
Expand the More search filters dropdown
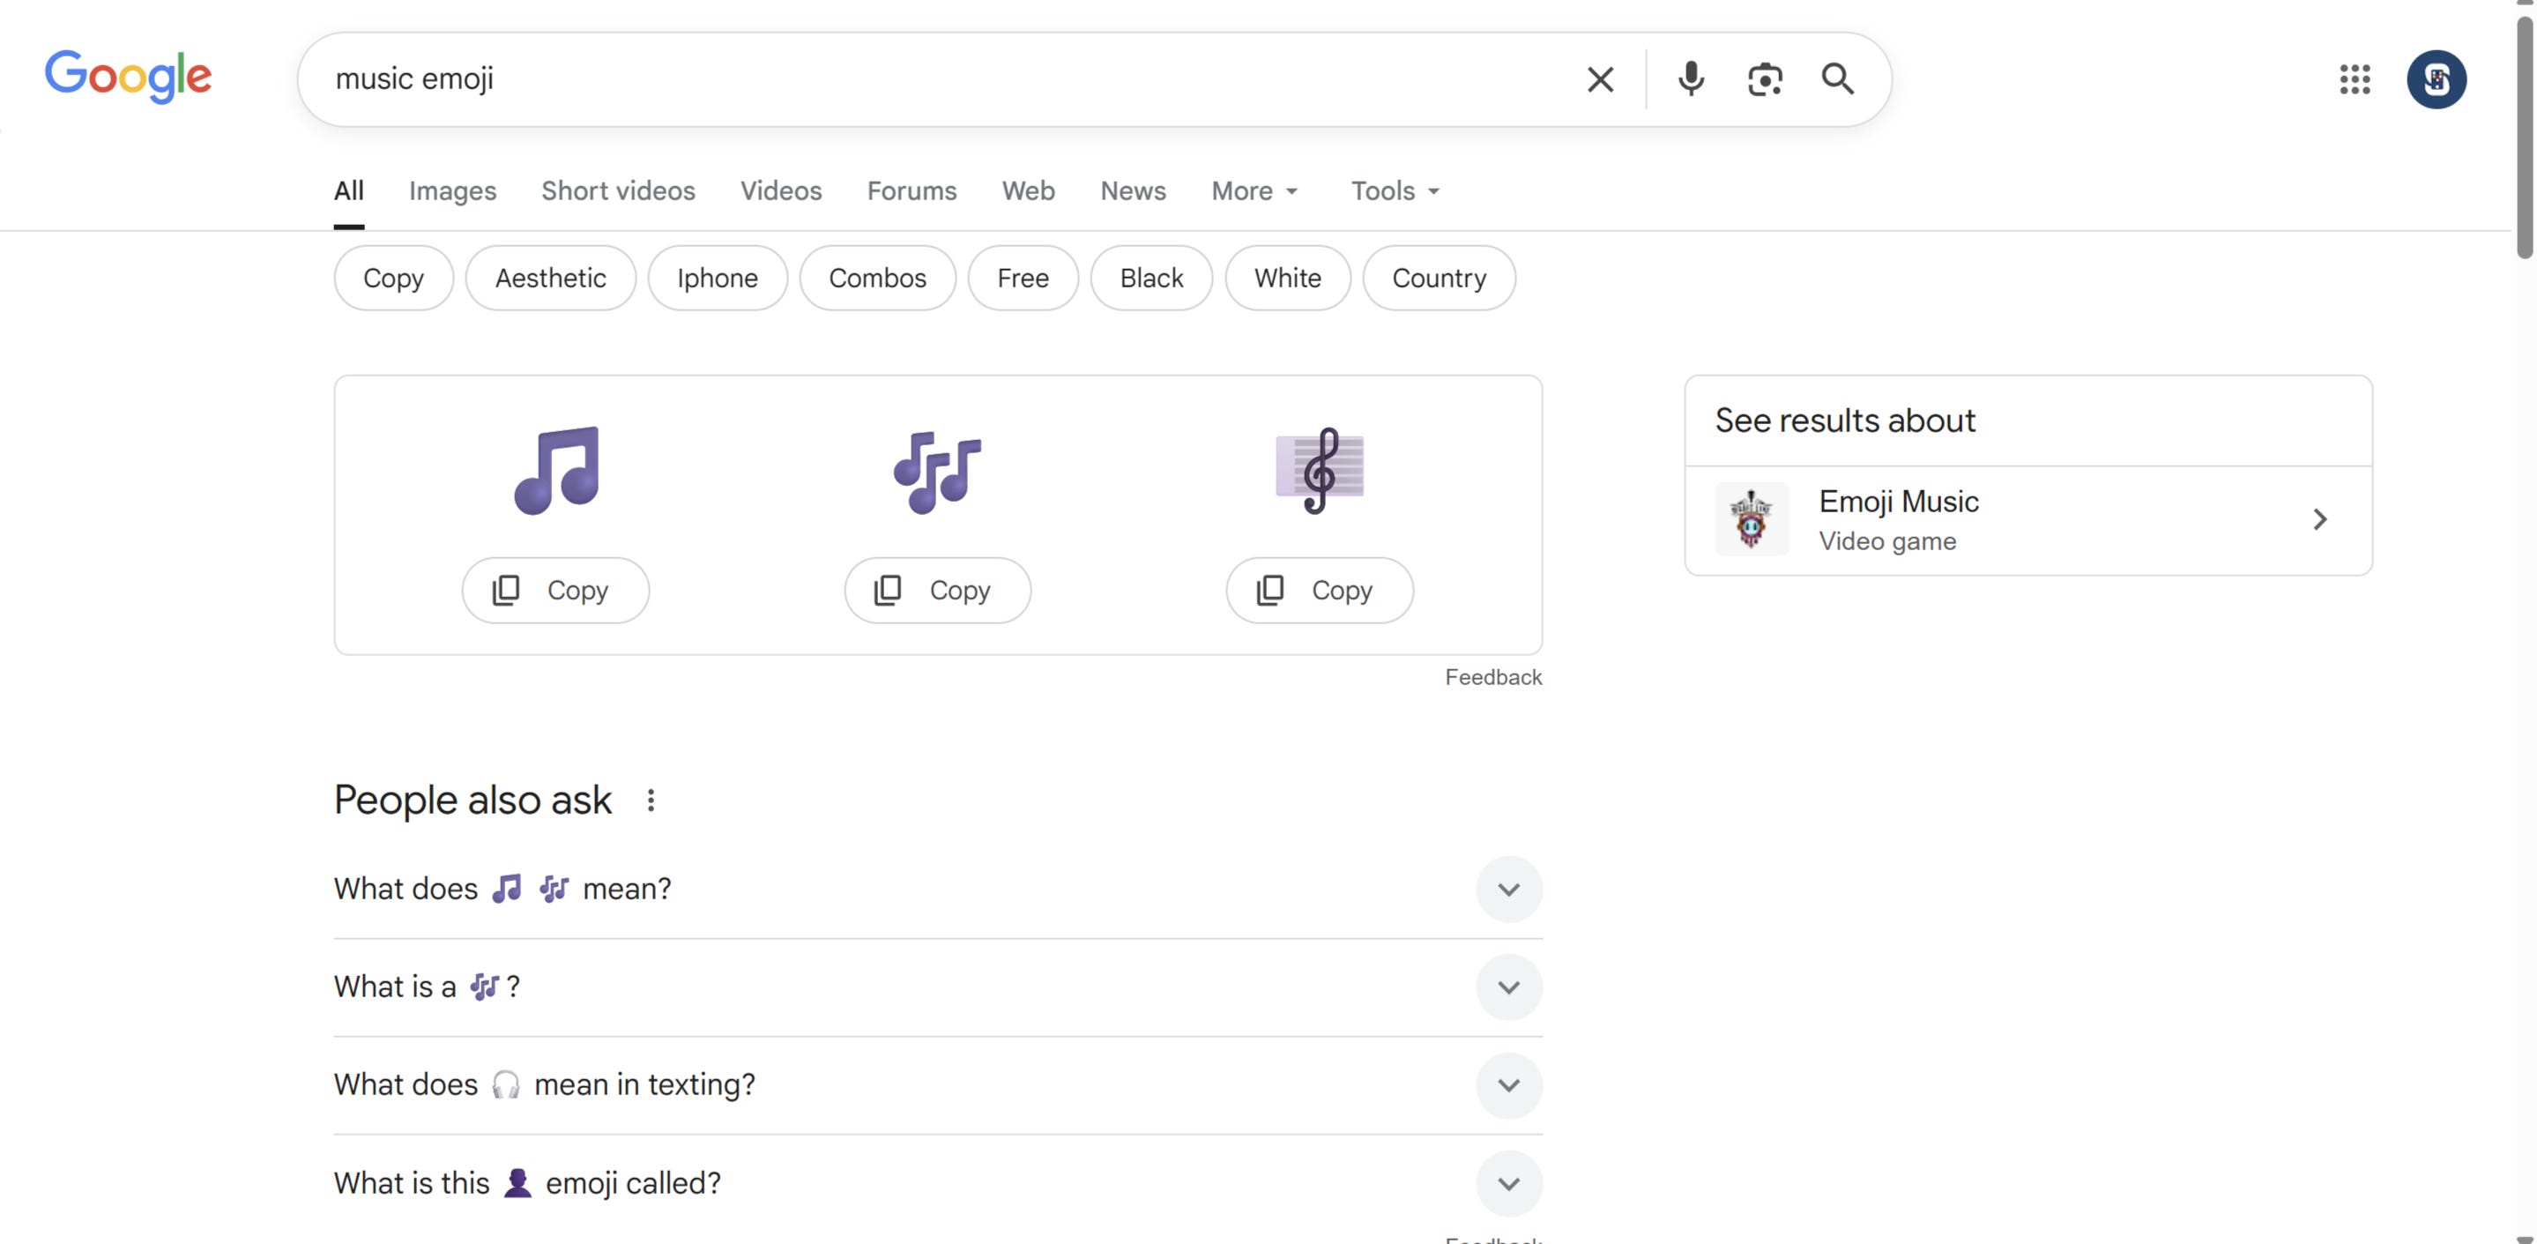[1254, 191]
